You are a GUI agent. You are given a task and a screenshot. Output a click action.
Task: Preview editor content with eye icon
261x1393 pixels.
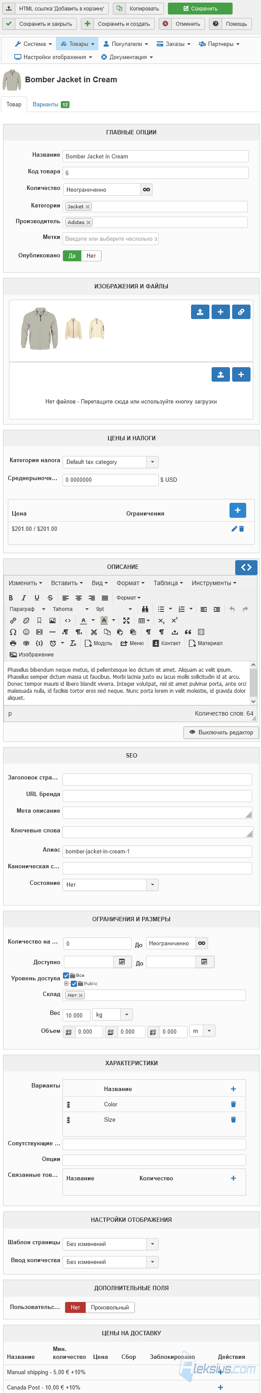[x=26, y=643]
